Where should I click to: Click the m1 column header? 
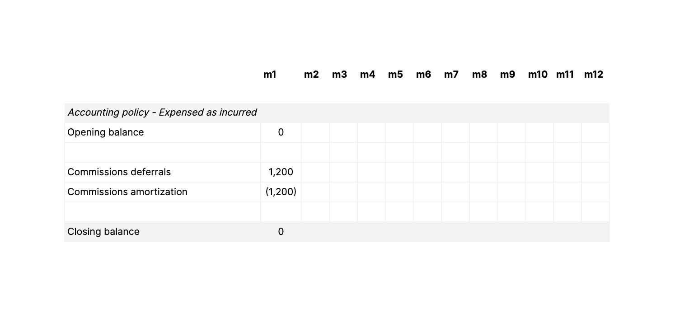(x=270, y=75)
